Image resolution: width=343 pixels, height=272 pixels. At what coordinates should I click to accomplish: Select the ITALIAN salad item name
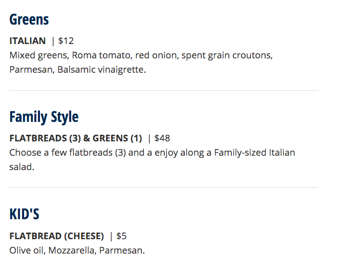[28, 41]
